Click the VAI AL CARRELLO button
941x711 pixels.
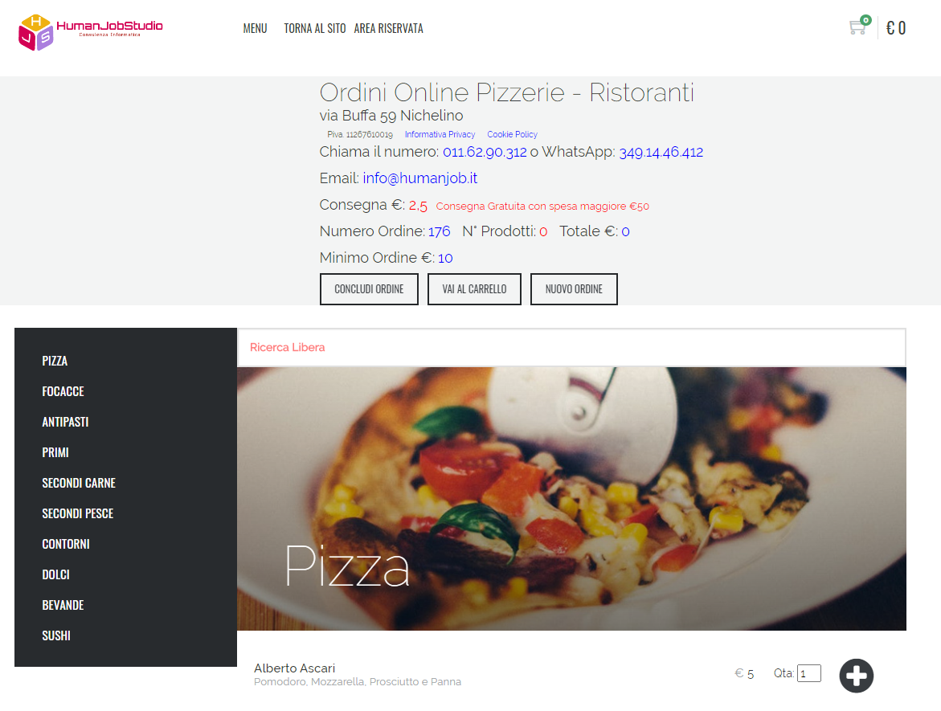click(474, 289)
